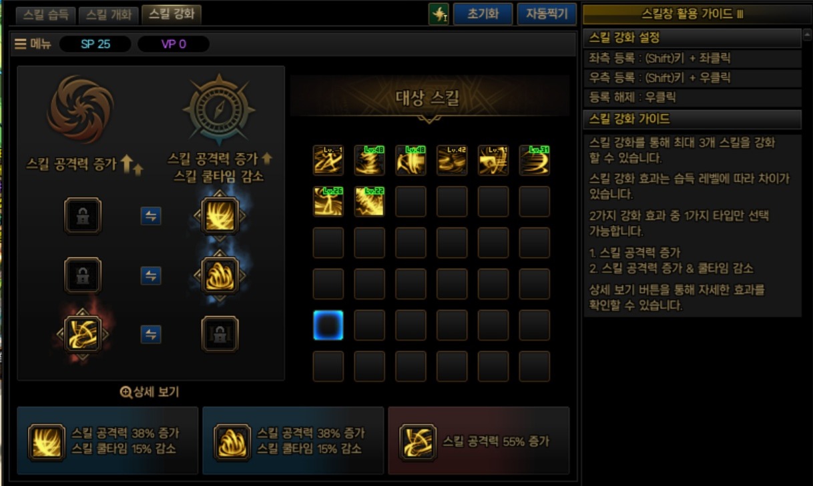Click the star icon beside 초기화 button
813x486 pixels.
click(x=439, y=14)
